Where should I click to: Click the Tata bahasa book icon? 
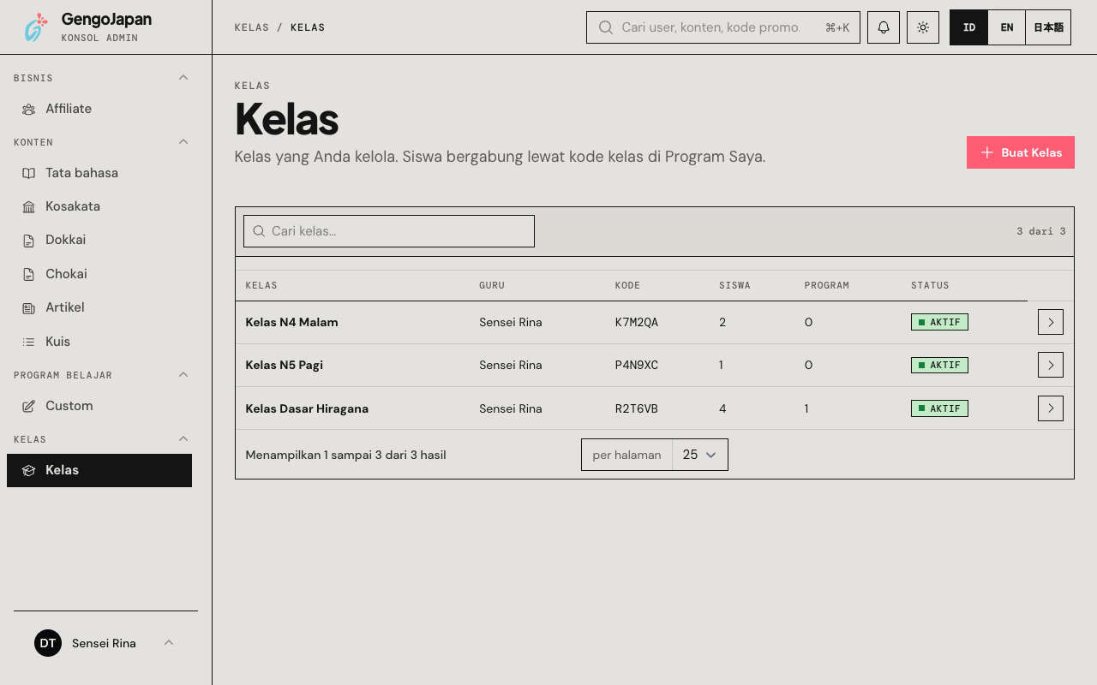(29, 173)
